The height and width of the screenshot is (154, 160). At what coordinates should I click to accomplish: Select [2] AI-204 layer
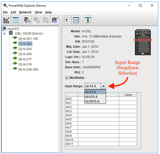pyautogui.click(x=25, y=49)
